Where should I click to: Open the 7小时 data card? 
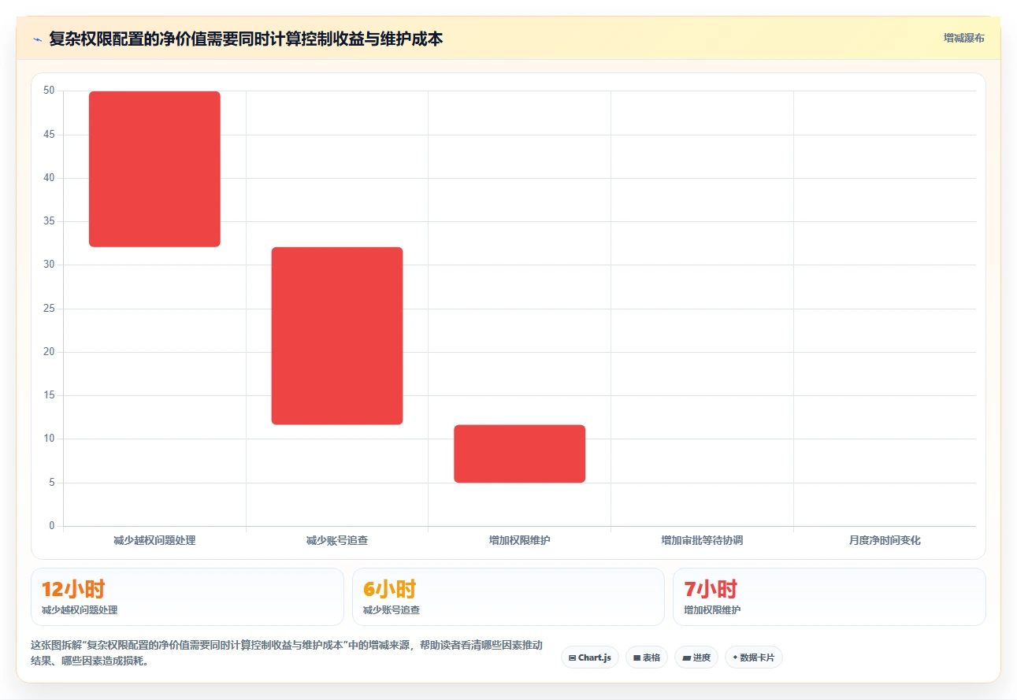(x=829, y=597)
